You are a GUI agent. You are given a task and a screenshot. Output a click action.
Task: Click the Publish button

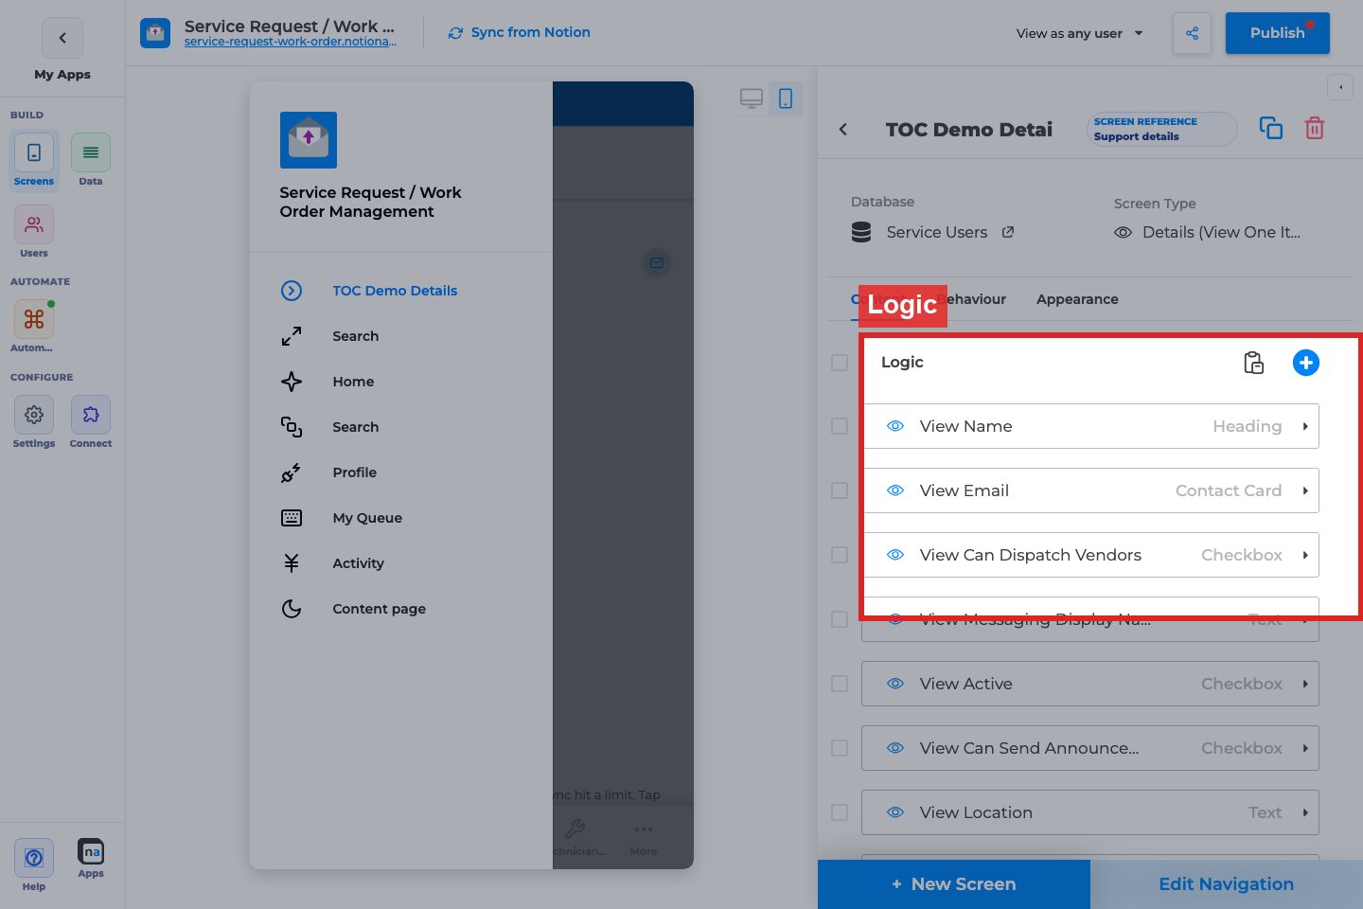[x=1278, y=33]
